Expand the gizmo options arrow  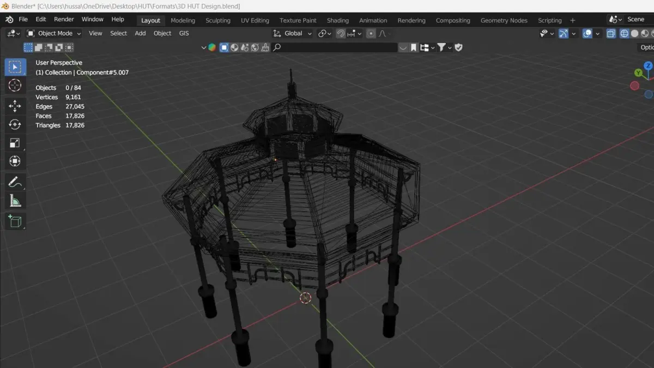573,33
